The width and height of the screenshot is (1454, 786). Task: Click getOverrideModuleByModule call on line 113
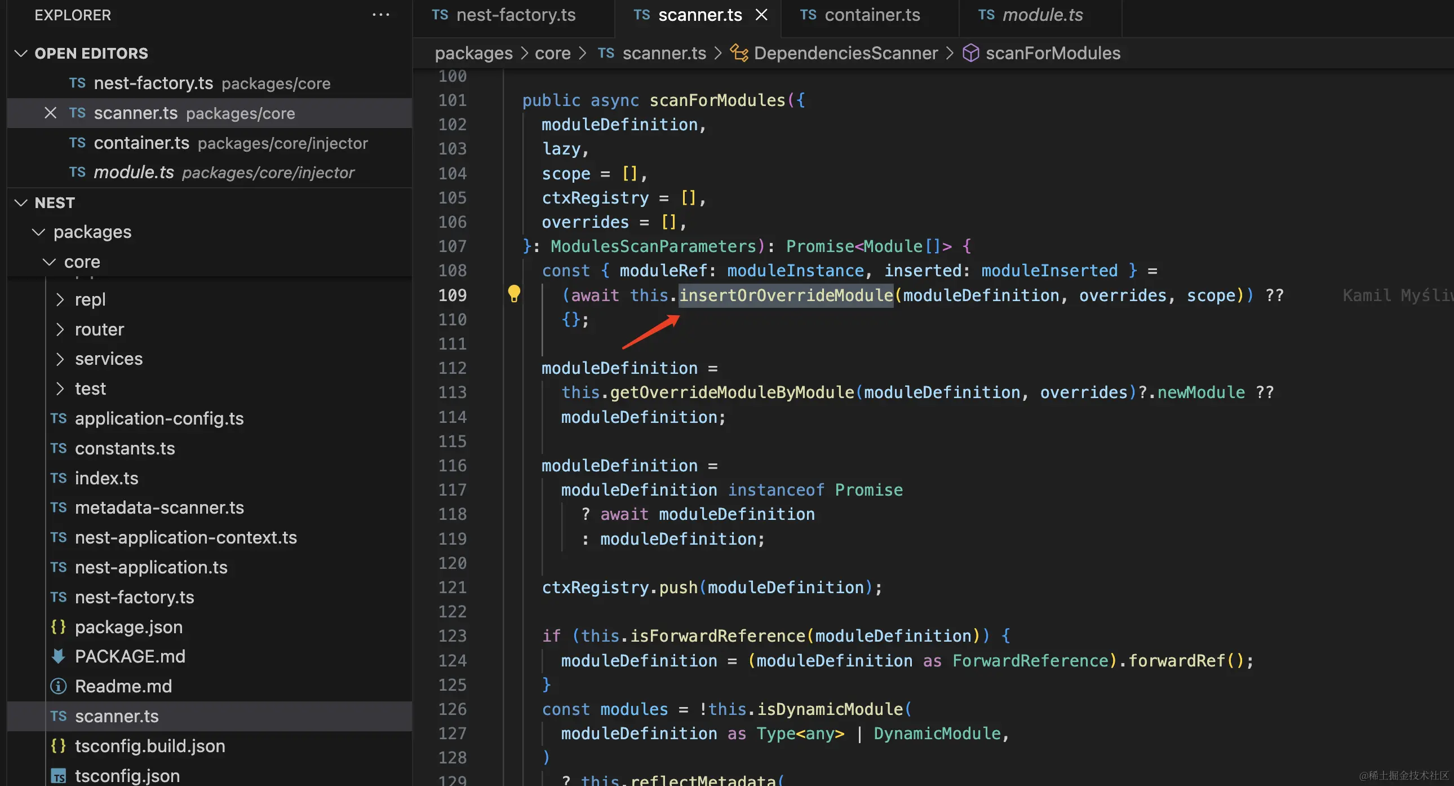tap(732, 392)
